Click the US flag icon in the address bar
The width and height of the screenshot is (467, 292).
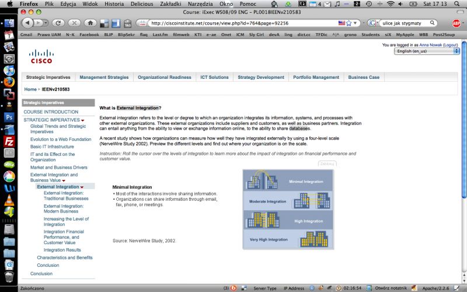pos(341,23)
